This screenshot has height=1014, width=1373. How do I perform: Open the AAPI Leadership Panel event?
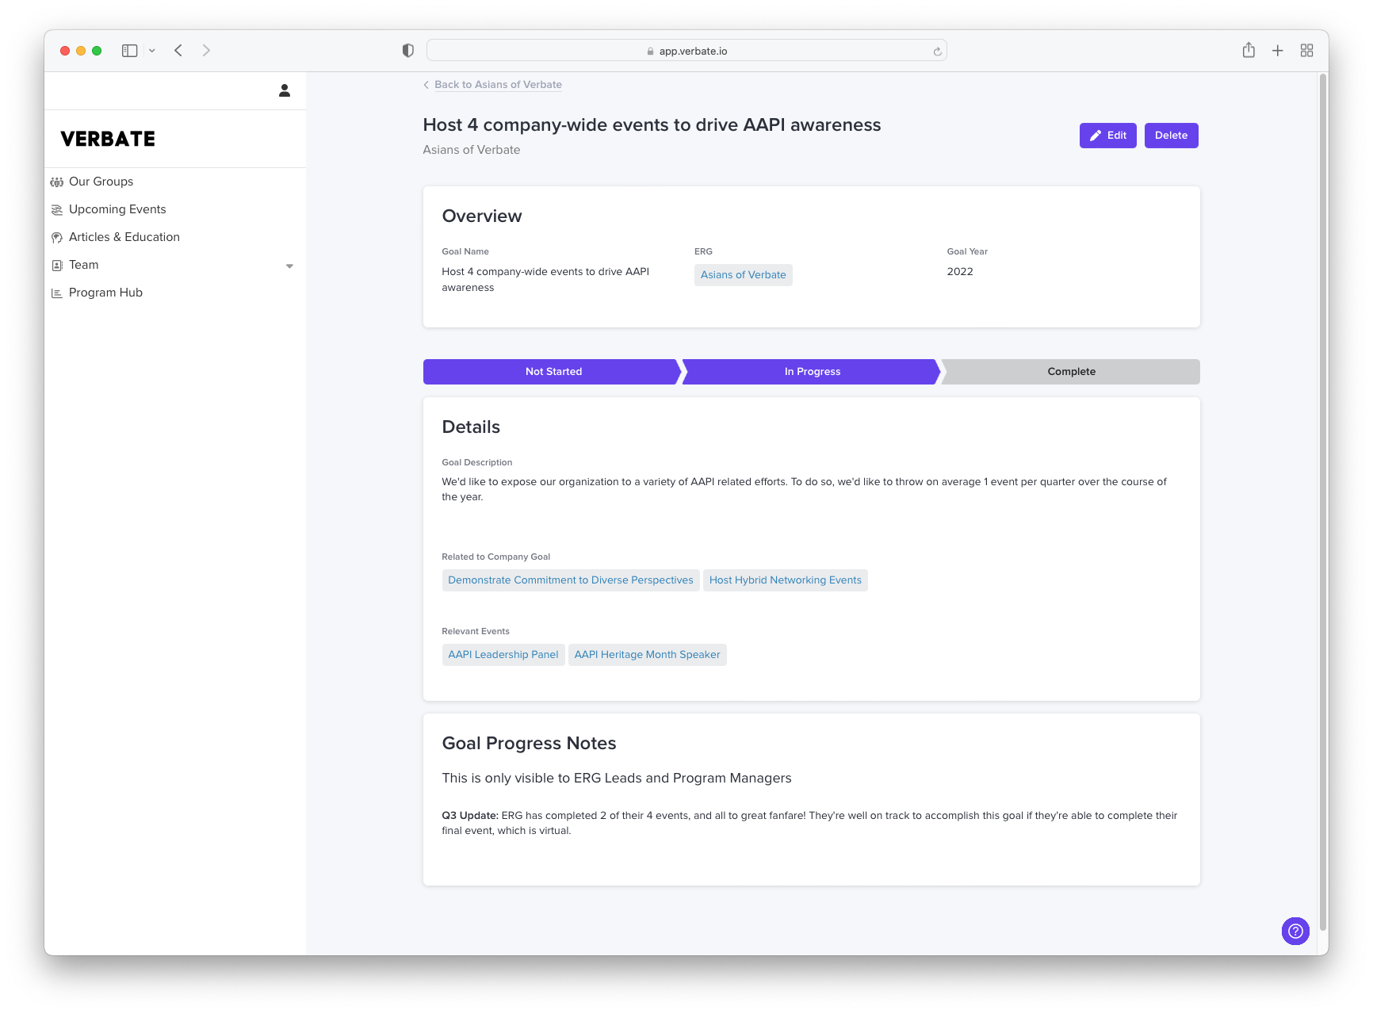(503, 654)
